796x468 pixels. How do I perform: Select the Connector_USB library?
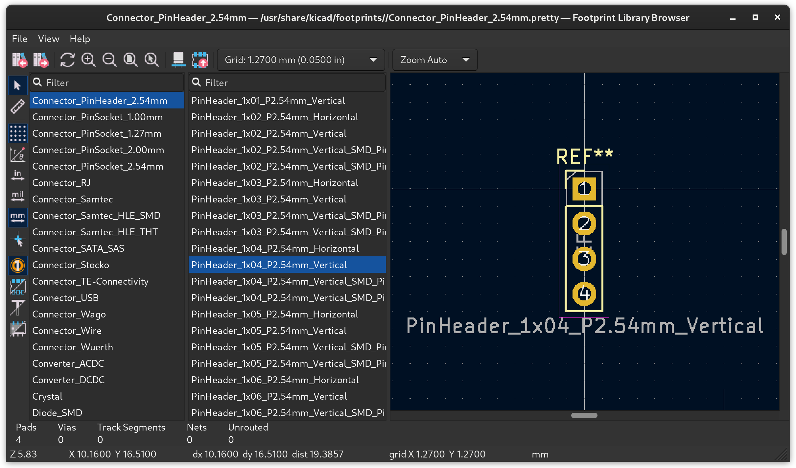coord(65,297)
